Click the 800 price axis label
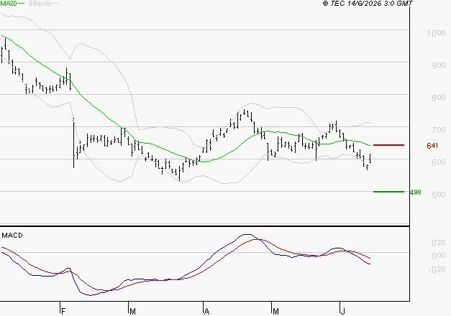Screen dimensions: 451x316 439,98
